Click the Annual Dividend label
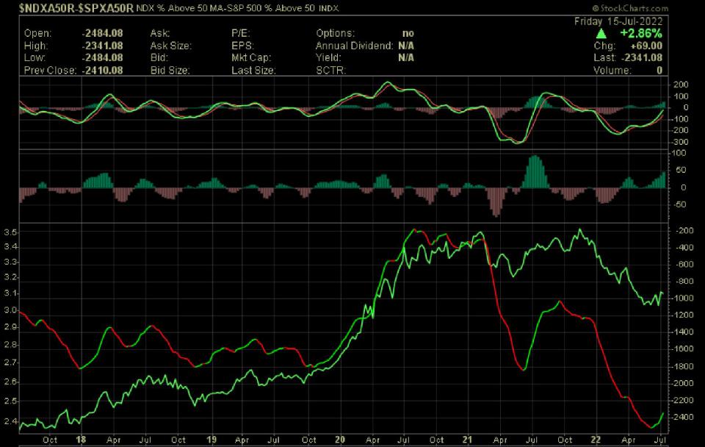The width and height of the screenshot is (705, 447). 354,46
